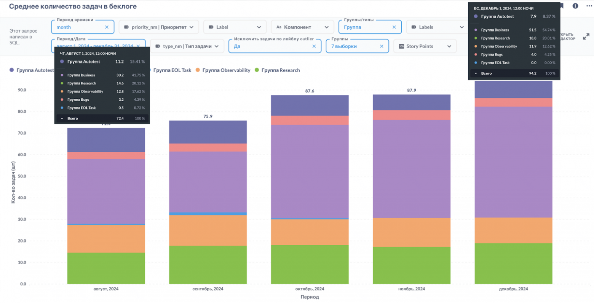The width and height of the screenshot is (594, 303).
Task: Open the three-dot more options menu
Action: point(589,6)
